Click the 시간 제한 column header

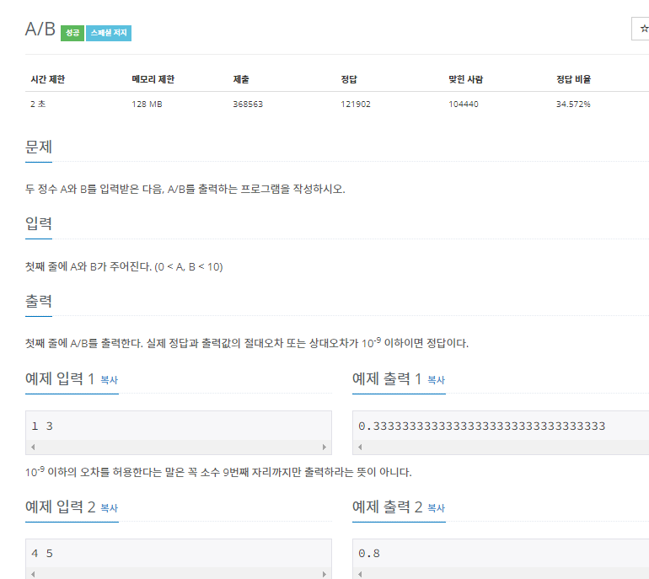click(48, 79)
